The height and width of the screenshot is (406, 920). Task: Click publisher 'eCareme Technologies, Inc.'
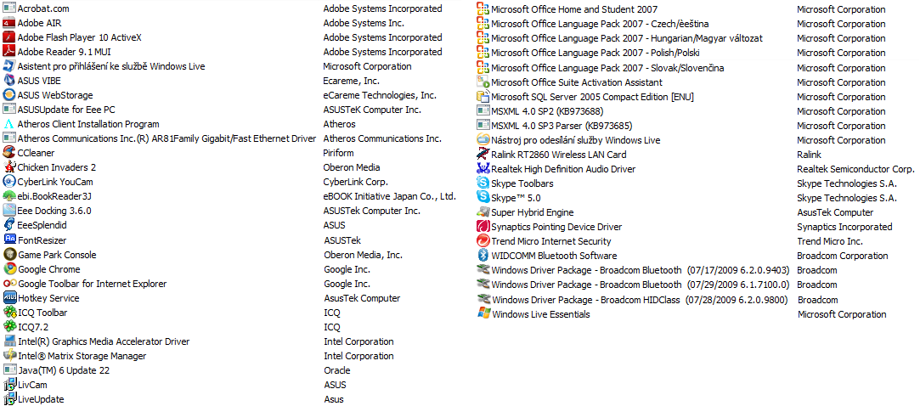tap(380, 95)
